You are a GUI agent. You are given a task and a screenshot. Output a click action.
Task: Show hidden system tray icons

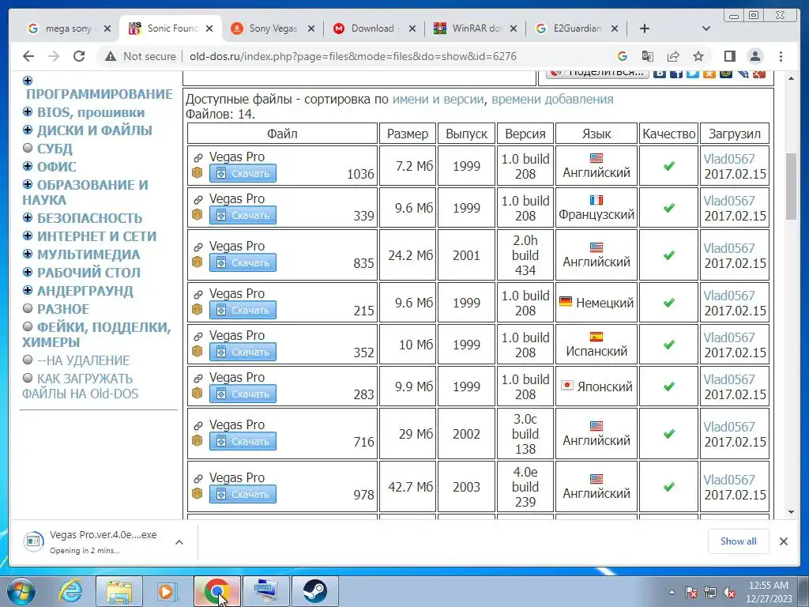pos(672,593)
